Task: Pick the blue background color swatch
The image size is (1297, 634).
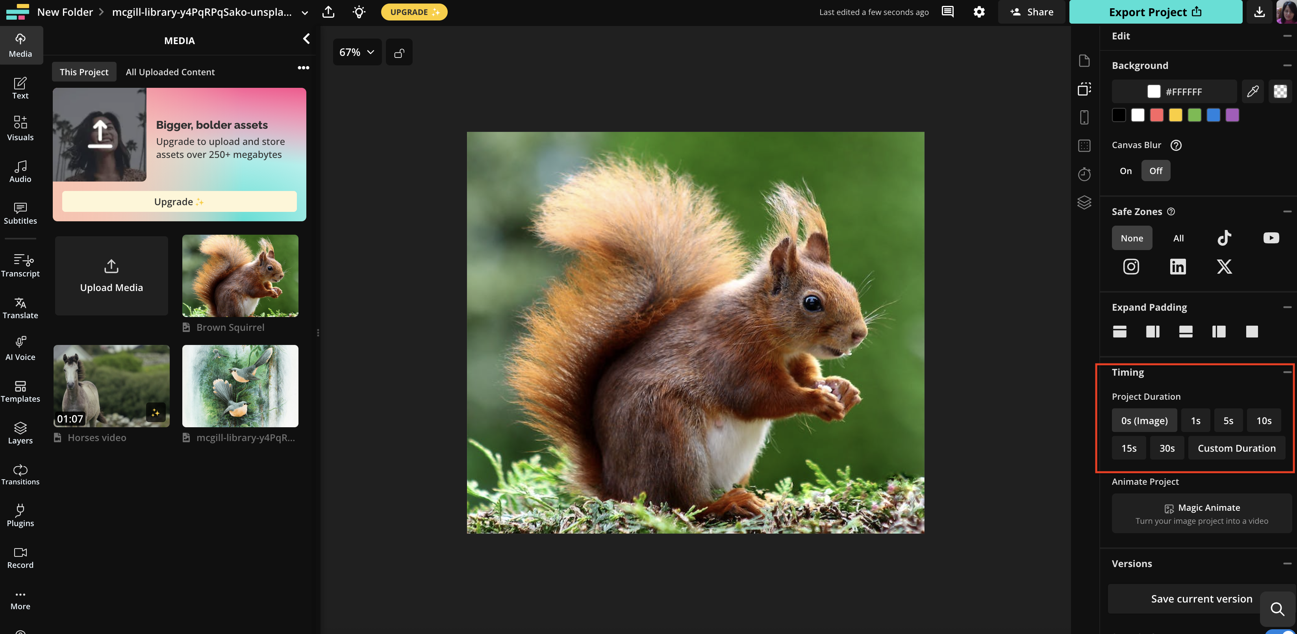Action: (1213, 115)
